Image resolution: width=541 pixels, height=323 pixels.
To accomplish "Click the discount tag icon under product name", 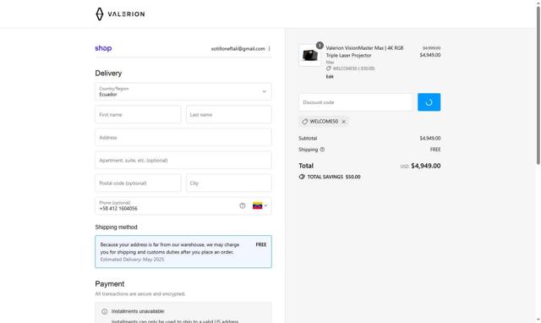I will (x=329, y=68).
